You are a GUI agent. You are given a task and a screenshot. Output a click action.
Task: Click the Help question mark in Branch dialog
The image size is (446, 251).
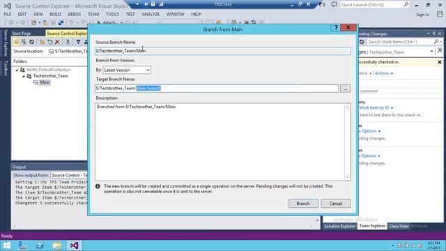click(x=336, y=27)
